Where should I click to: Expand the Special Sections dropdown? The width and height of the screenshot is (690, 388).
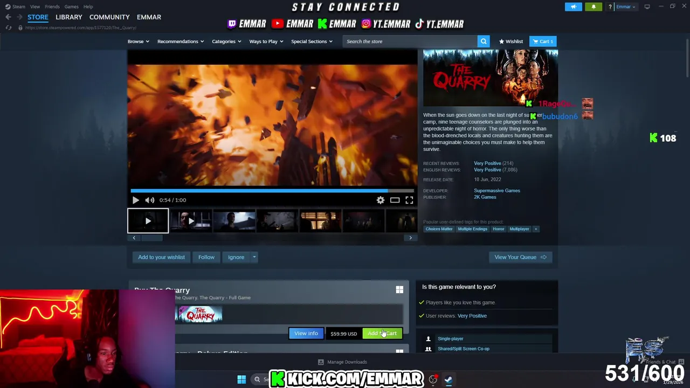tap(312, 41)
